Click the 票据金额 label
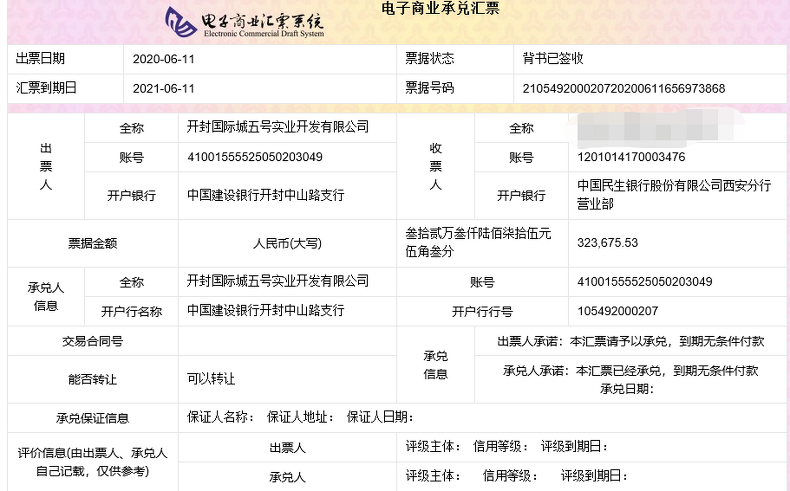The image size is (790, 491). [93, 243]
